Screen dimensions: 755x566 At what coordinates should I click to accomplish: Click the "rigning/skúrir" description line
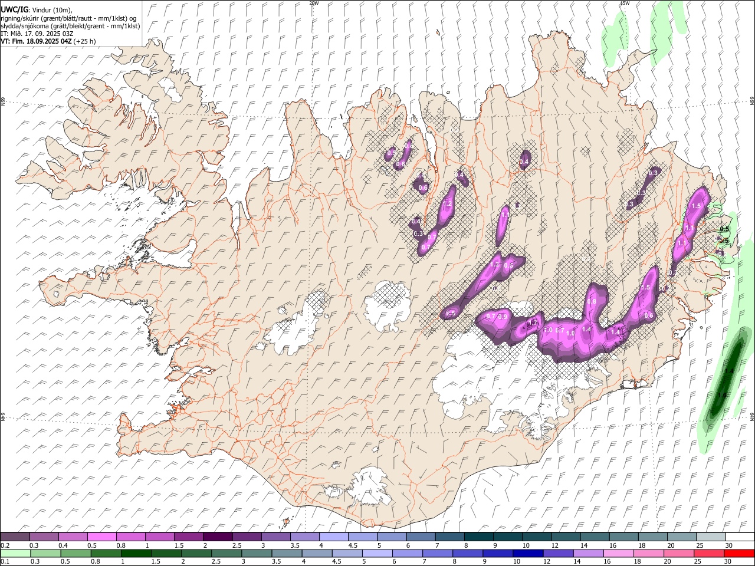coord(68,18)
